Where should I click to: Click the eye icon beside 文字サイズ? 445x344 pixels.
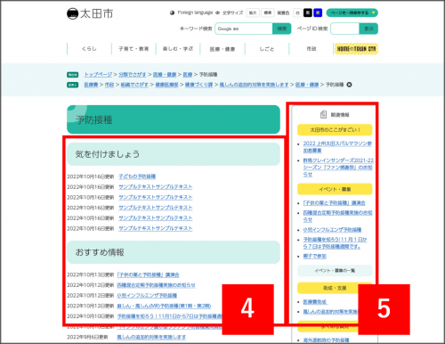click(x=217, y=12)
